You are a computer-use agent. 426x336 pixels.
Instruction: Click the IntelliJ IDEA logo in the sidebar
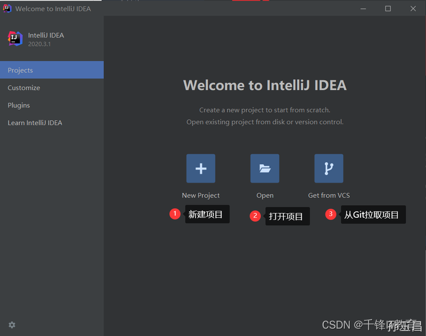pos(15,39)
